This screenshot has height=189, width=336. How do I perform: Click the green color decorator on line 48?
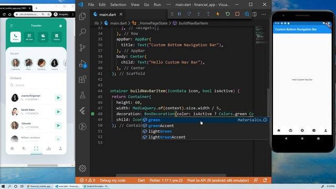pyautogui.click(x=92, y=114)
